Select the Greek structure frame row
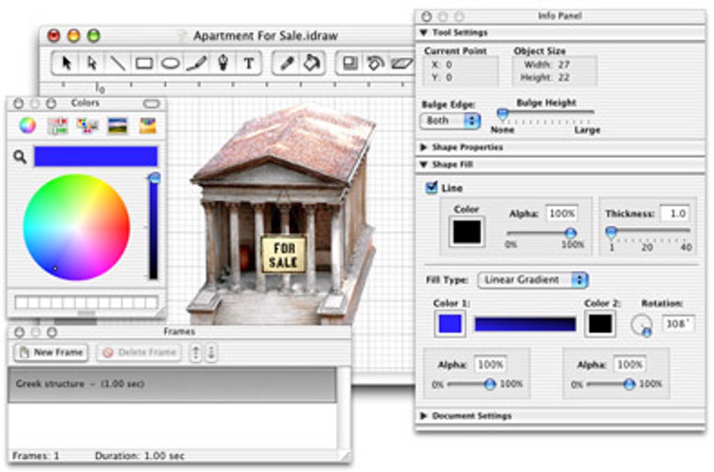The image size is (714, 472). (172, 384)
